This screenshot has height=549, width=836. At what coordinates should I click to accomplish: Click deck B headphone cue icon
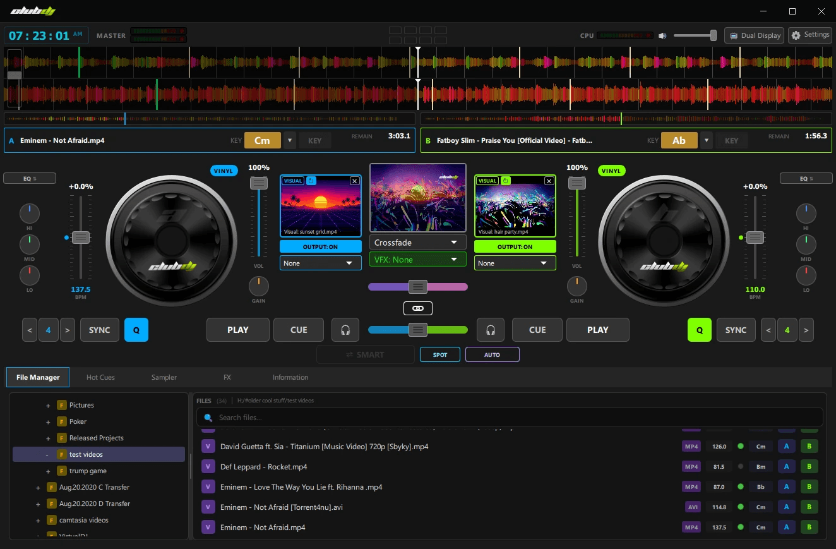[491, 330]
